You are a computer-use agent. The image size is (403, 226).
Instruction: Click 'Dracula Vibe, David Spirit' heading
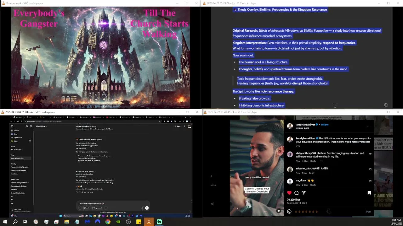tap(90, 139)
